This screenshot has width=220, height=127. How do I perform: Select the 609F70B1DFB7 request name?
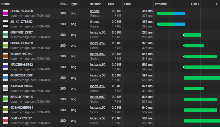[x=21, y=32]
